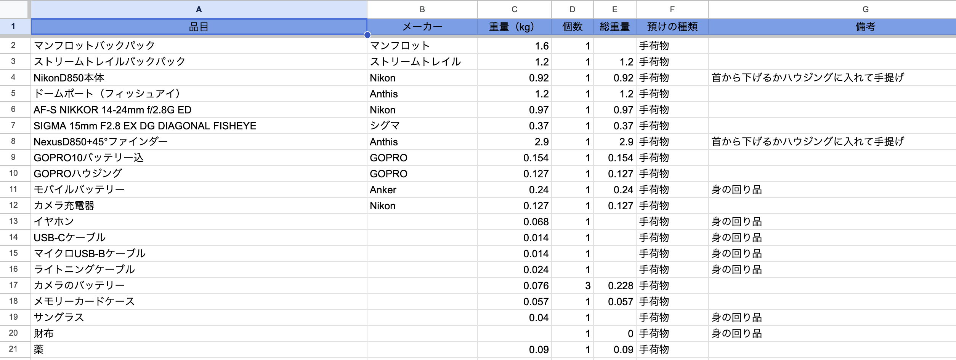
Task: Select column G header
Action: [865, 9]
